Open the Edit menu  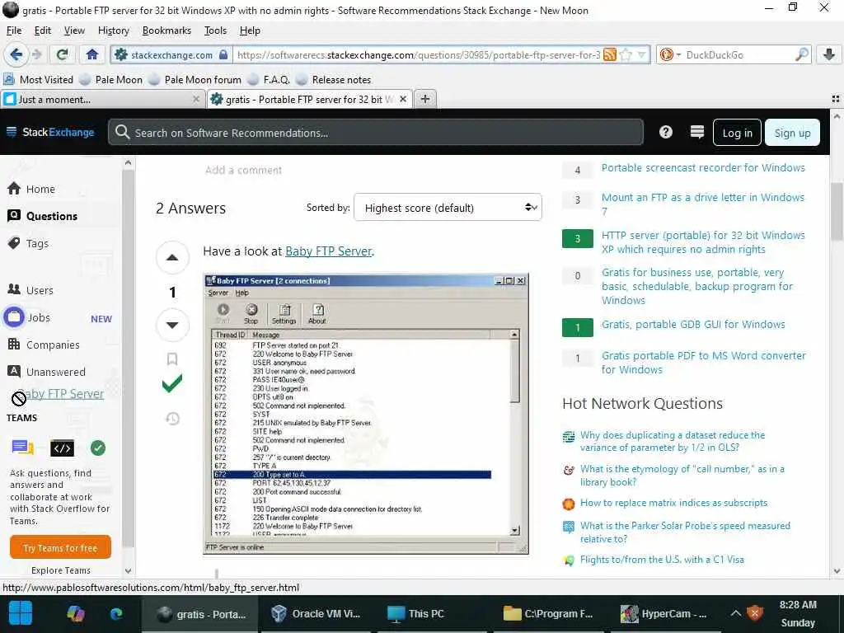point(43,30)
